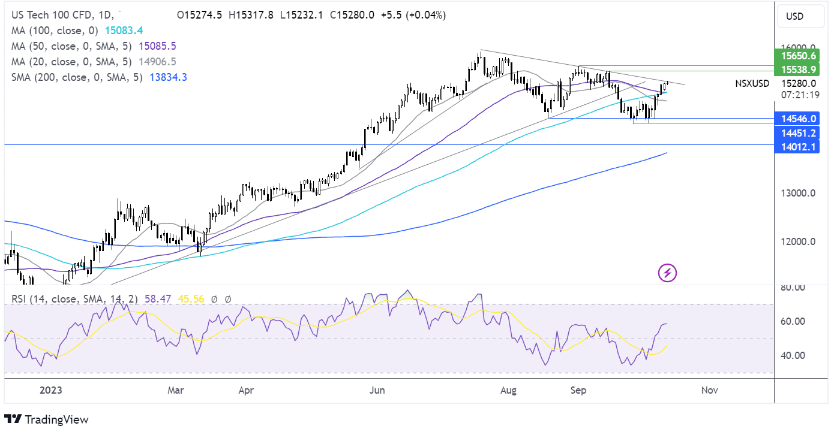
Task: Click the Aug time axis label
Action: tap(508, 390)
